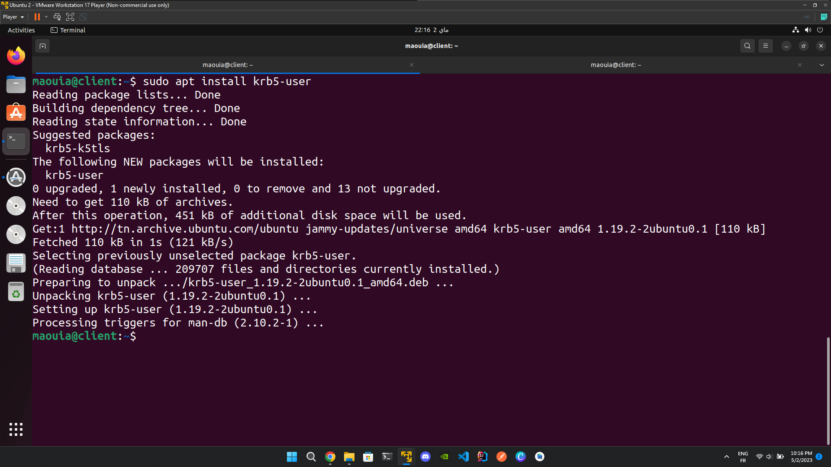
Task: Open Activities overview
Action: coord(21,30)
